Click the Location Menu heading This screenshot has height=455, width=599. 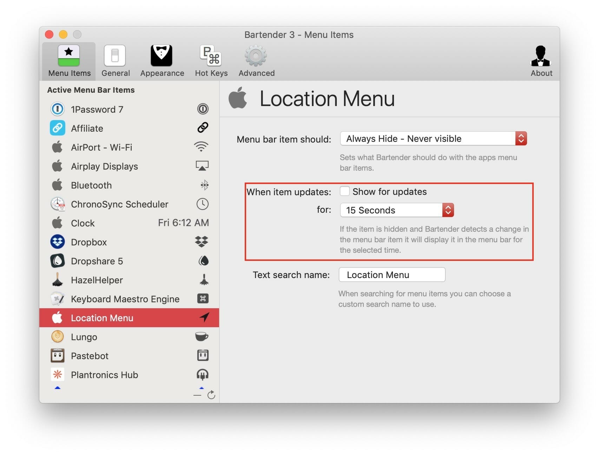click(327, 99)
